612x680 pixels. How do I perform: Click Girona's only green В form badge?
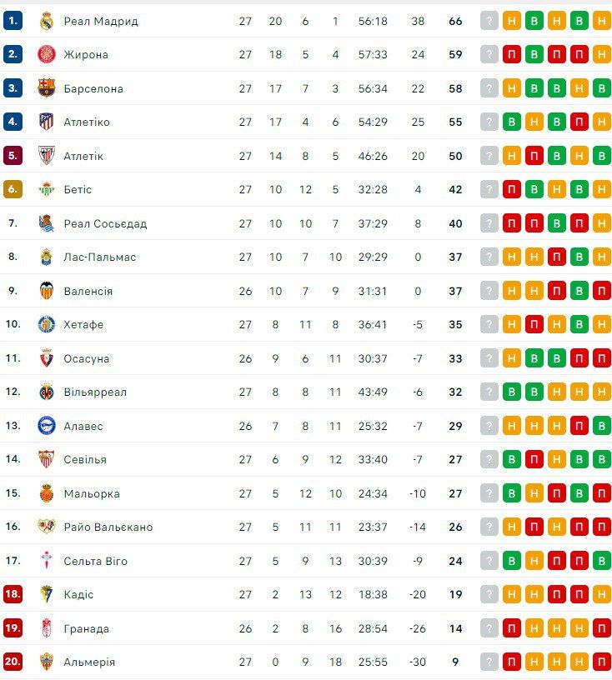(x=534, y=54)
